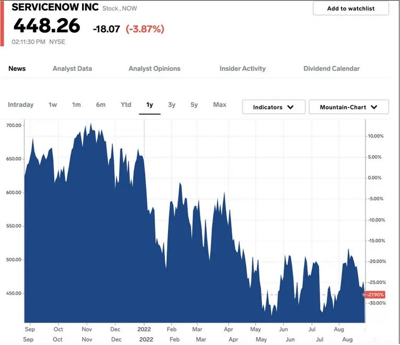Expand the Indicators dropdown

[273, 107]
